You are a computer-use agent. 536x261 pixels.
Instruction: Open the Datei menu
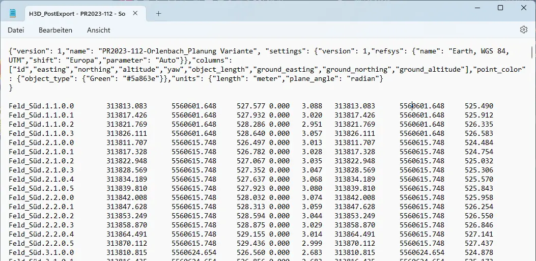(x=16, y=30)
